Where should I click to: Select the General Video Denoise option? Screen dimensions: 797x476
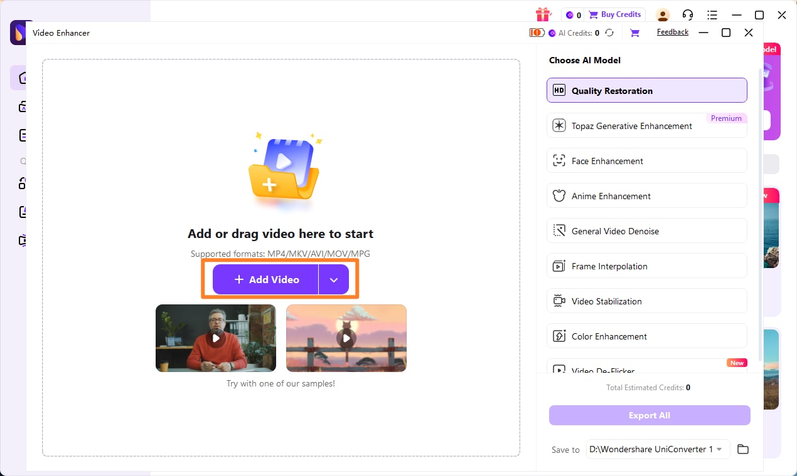tap(646, 230)
